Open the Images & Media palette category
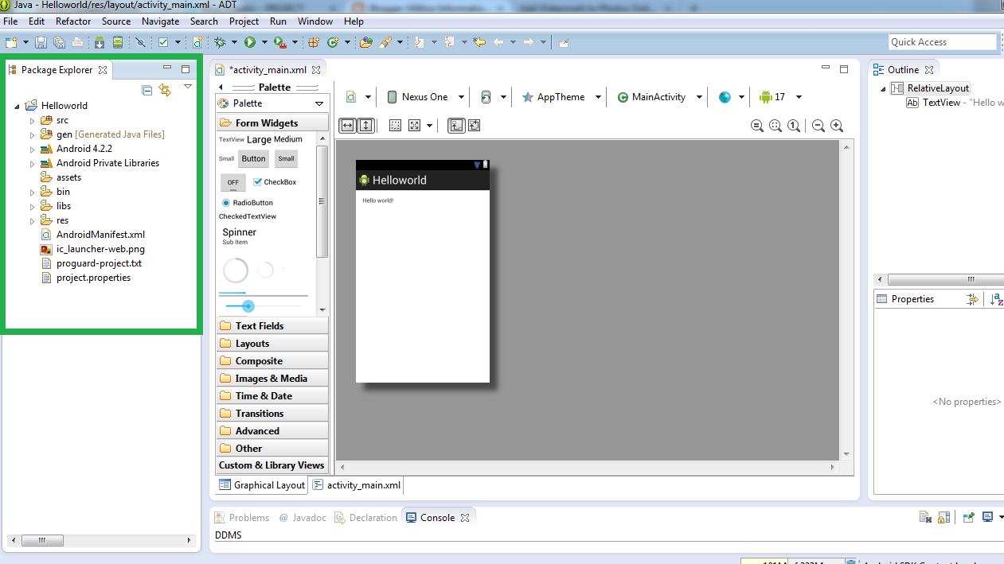The width and height of the screenshot is (1004, 564). 272,379
